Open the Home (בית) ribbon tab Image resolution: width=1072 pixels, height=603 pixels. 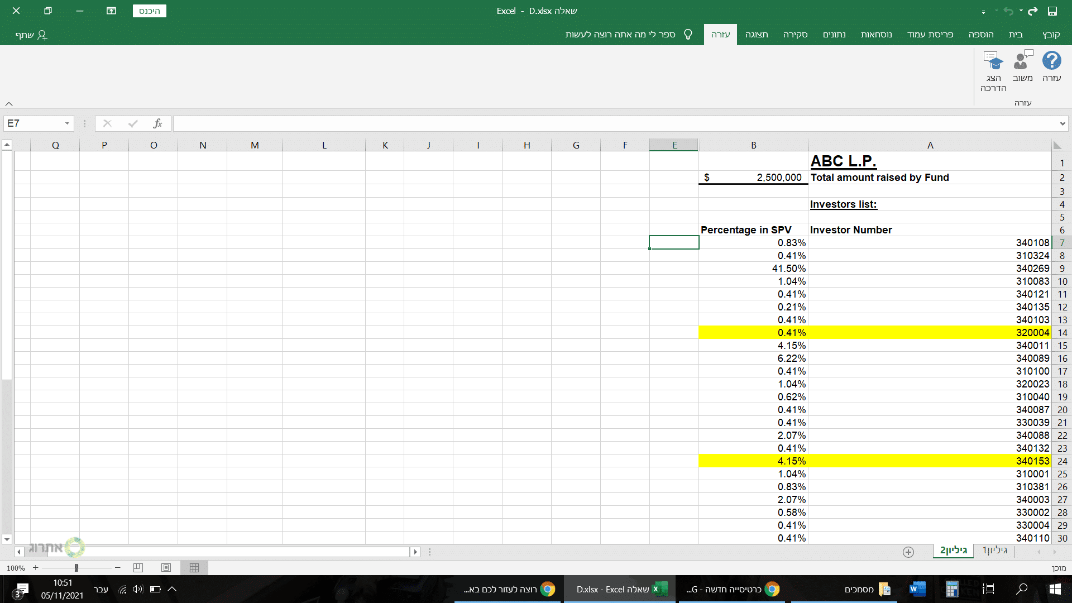[1016, 35]
